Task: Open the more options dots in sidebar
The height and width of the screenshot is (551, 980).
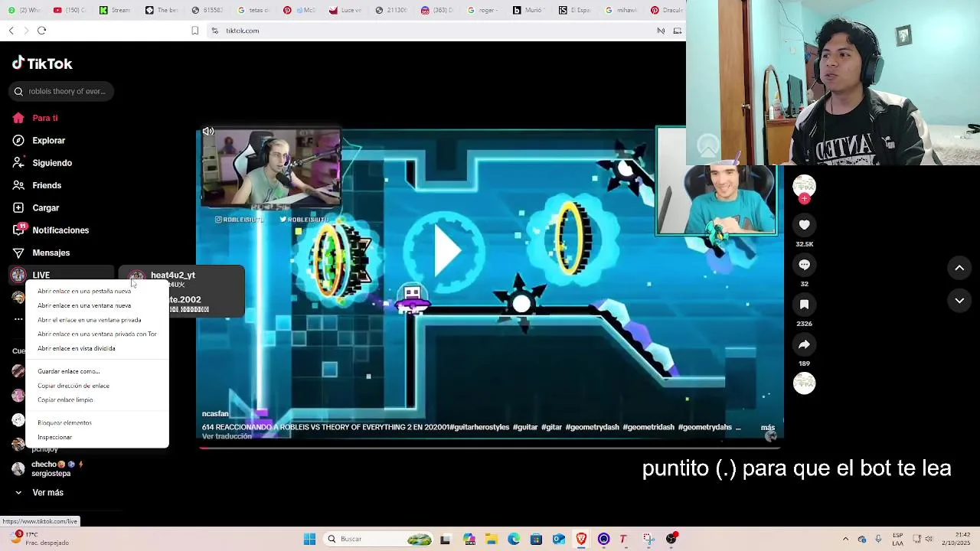Action: (18, 319)
